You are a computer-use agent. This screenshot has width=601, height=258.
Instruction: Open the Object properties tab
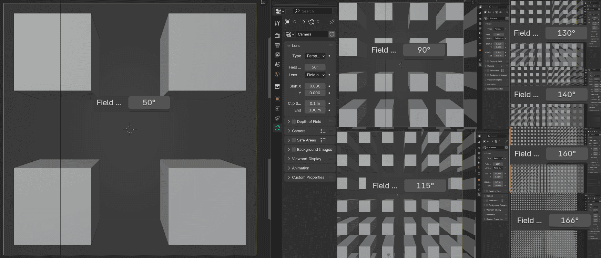(x=277, y=99)
